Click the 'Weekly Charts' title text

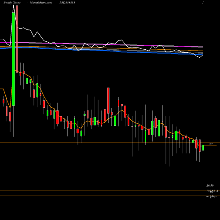(12, 3)
